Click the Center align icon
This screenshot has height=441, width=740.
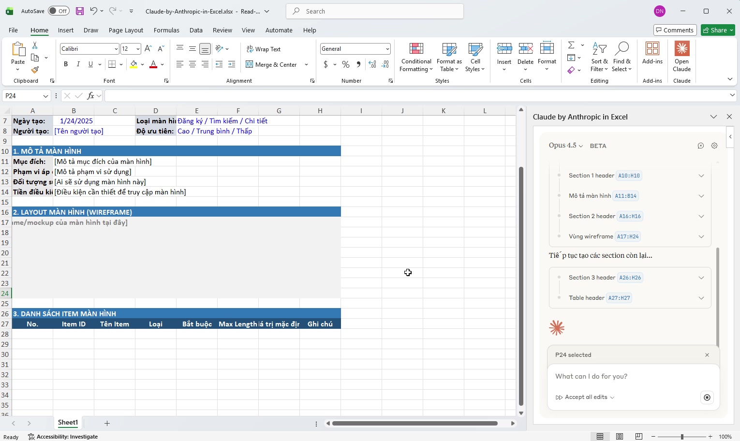click(192, 64)
